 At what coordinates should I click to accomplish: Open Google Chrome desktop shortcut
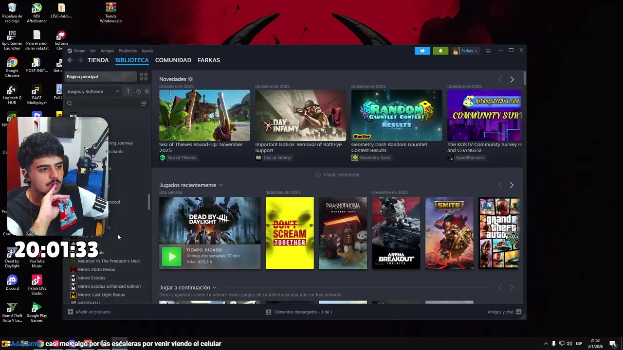click(x=12, y=67)
